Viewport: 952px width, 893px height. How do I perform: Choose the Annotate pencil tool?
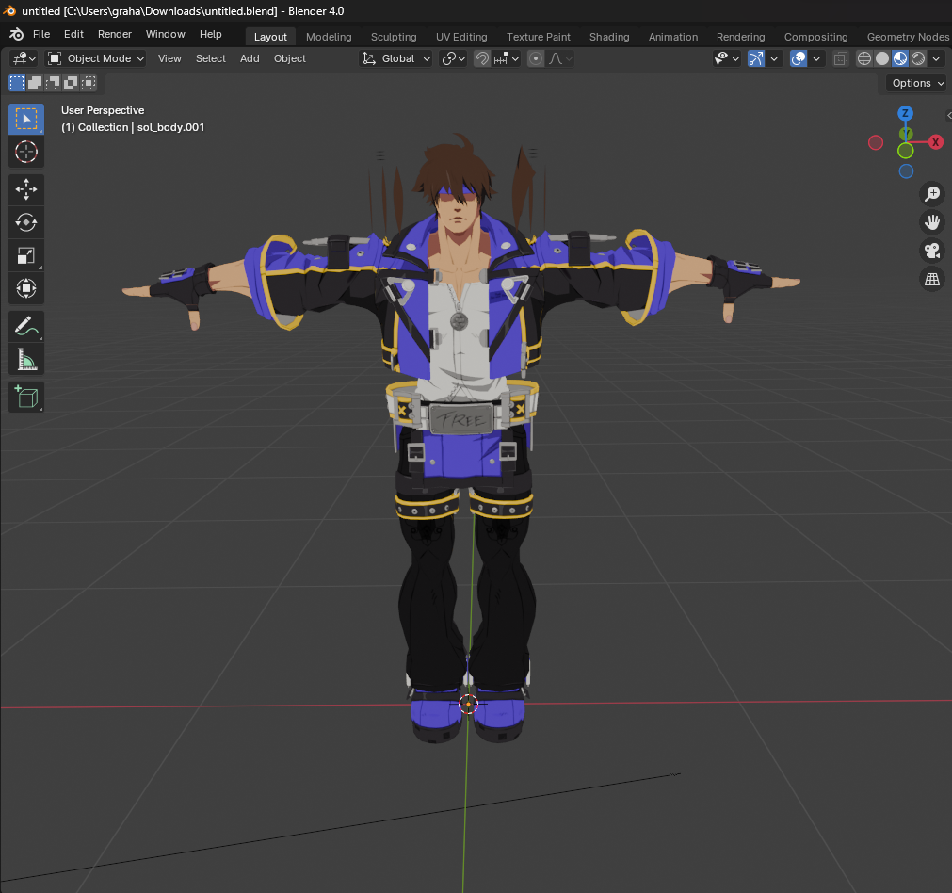26,327
